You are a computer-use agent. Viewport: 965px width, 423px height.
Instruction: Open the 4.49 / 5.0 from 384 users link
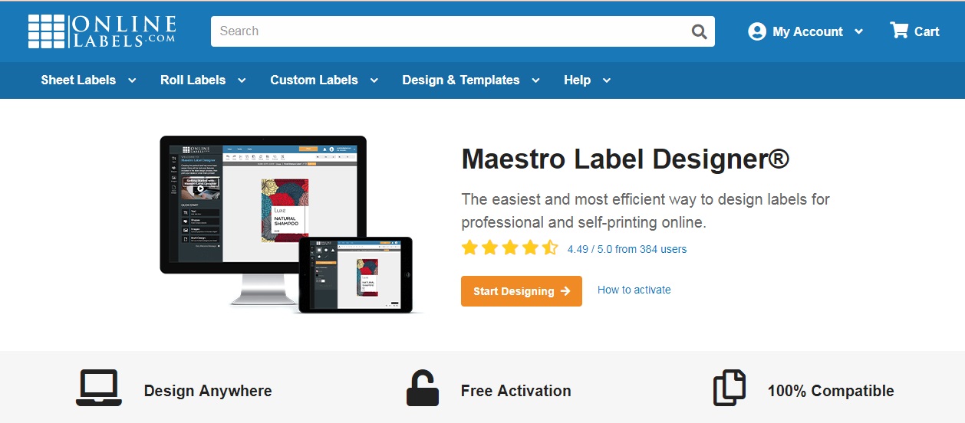point(627,249)
